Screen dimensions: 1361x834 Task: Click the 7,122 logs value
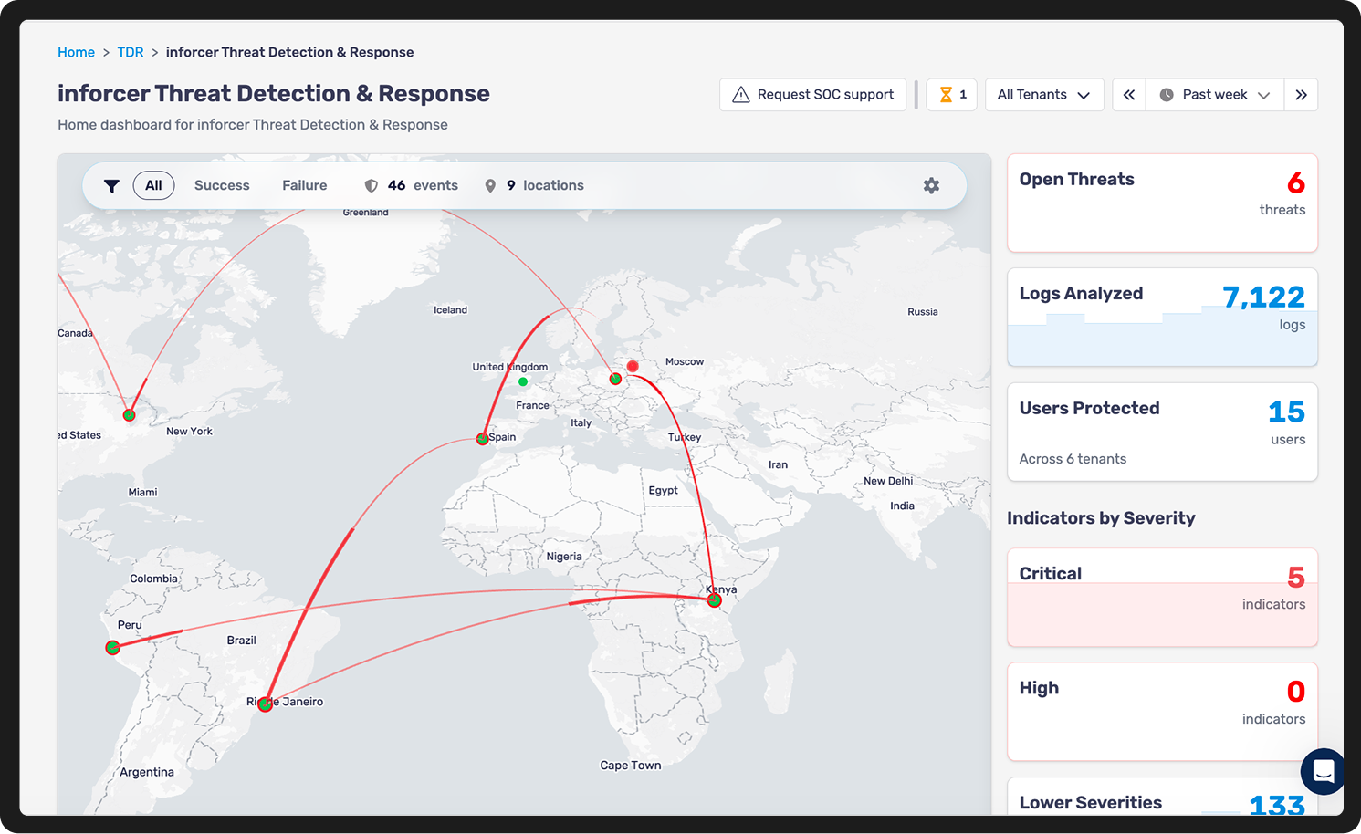pos(1263,297)
